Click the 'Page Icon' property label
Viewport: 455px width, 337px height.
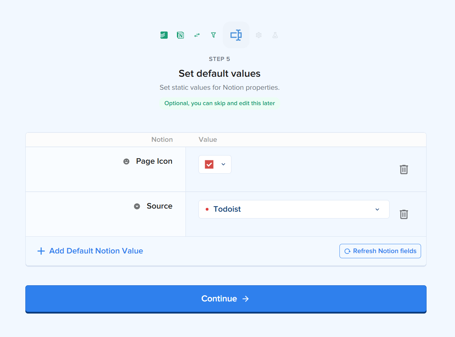[x=154, y=161]
